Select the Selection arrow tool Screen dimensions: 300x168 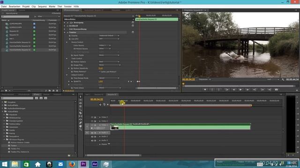pyautogui.click(x=80, y=97)
